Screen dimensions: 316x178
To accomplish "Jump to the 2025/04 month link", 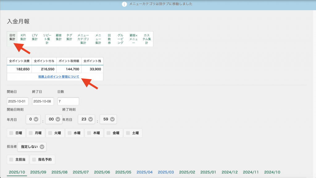I will click(144, 172).
